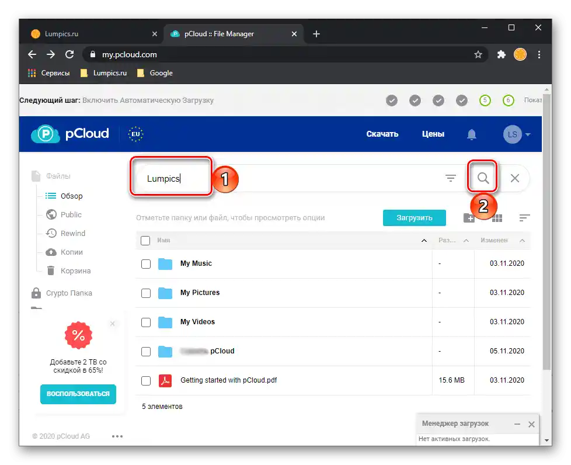Click the search magnifier icon
The height and width of the screenshot is (465, 571).
(x=483, y=178)
